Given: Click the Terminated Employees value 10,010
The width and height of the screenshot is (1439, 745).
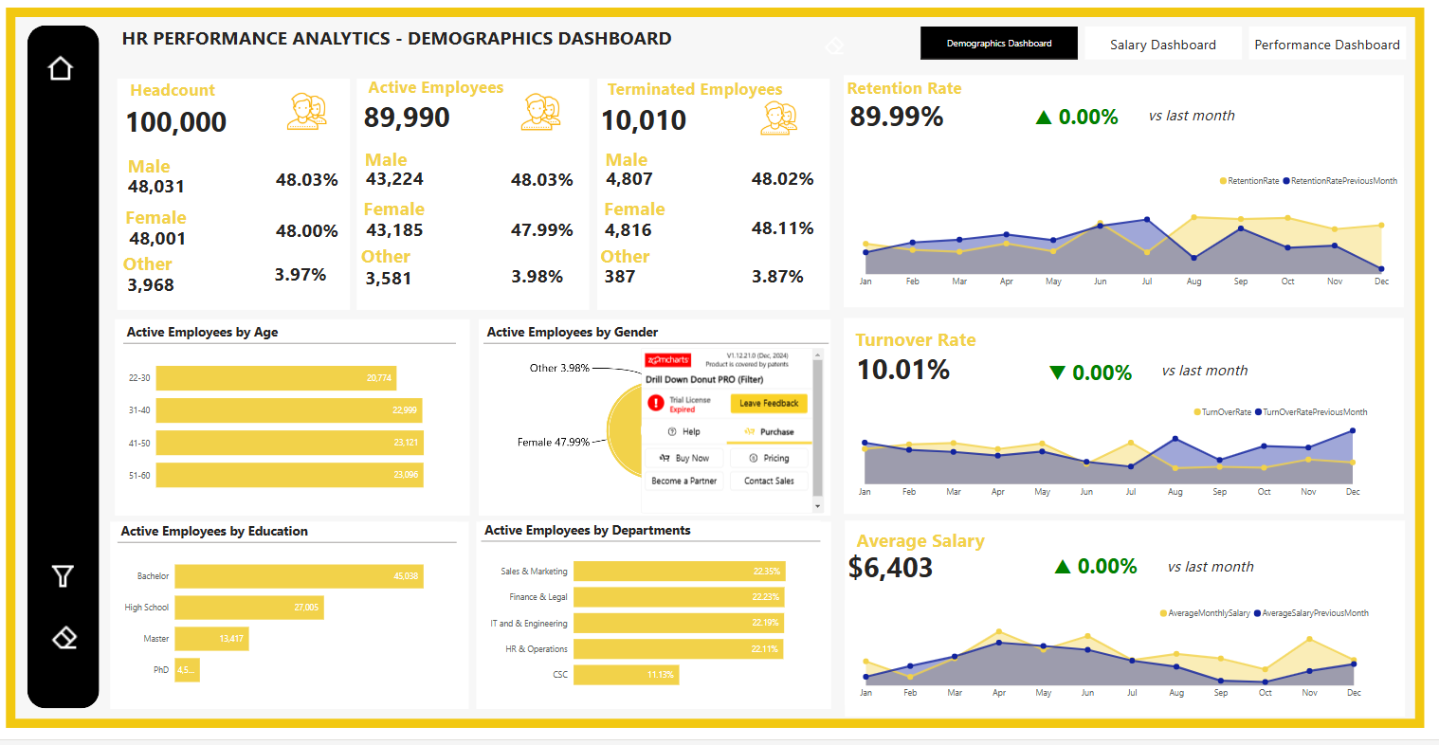Looking at the screenshot, I should [644, 120].
